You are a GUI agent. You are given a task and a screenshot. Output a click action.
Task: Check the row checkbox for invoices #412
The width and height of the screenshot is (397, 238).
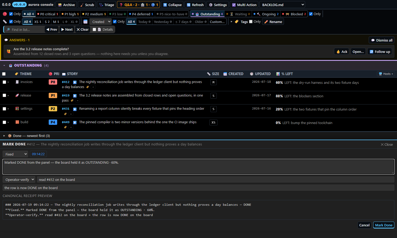(x=4, y=82)
